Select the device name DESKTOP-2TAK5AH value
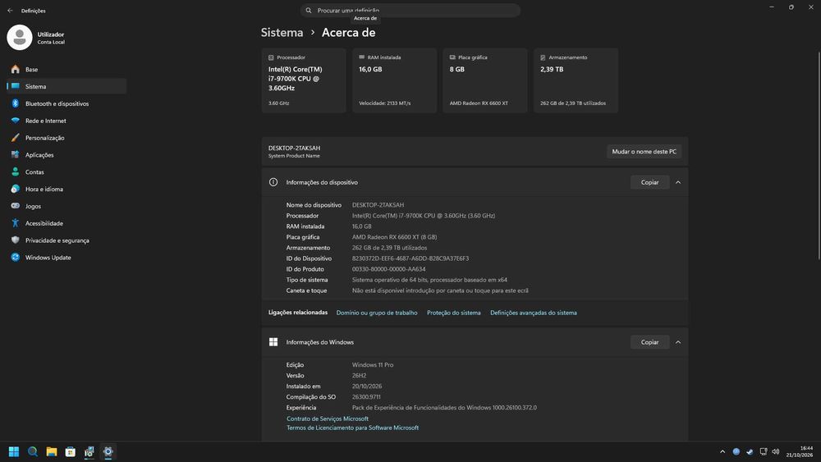Viewport: 821px width, 462px height. click(378, 205)
